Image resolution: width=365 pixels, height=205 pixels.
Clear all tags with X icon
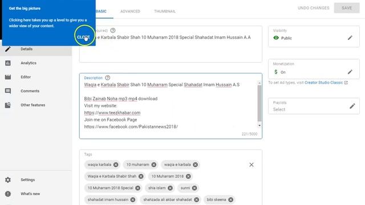[252, 165]
